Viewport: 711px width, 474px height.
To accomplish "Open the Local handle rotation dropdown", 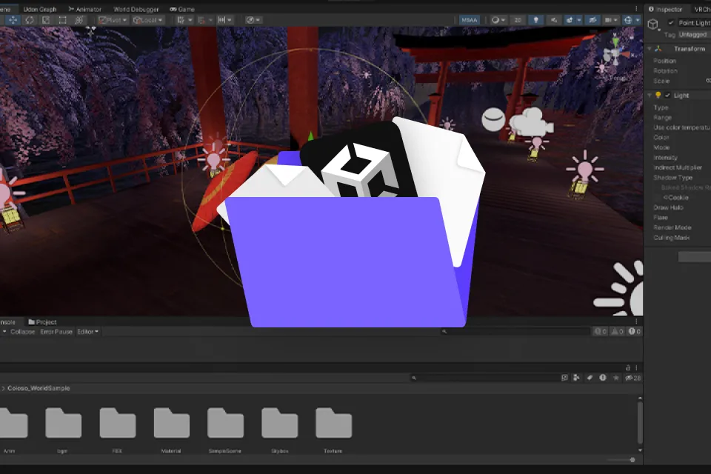I will coord(148,20).
